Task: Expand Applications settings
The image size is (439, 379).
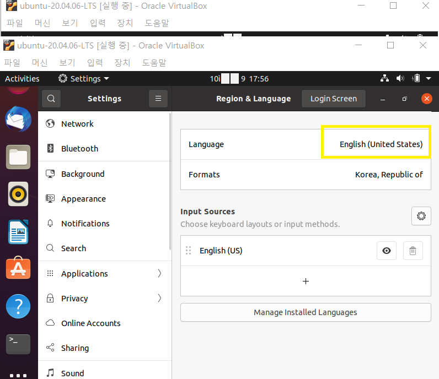Action: (x=104, y=274)
